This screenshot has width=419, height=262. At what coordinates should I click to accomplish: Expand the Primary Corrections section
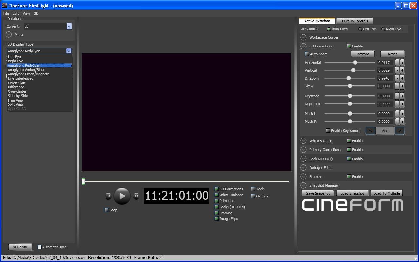click(x=303, y=150)
